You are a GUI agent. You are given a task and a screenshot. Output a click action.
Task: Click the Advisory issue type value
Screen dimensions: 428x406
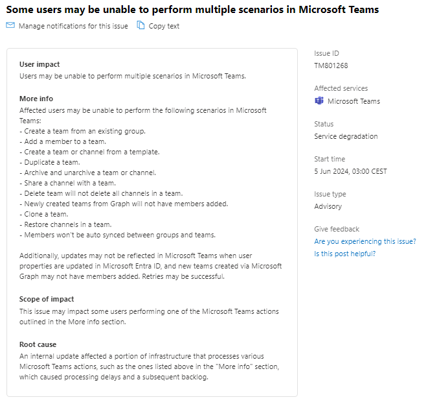coord(328,206)
